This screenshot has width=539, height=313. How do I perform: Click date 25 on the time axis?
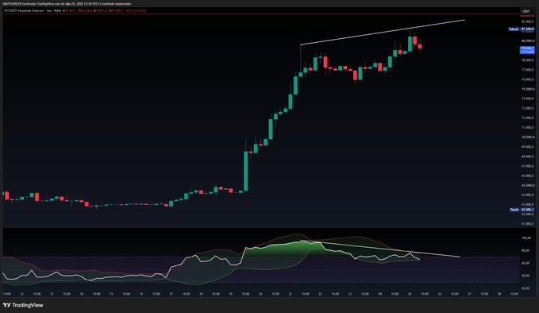(x=410, y=294)
